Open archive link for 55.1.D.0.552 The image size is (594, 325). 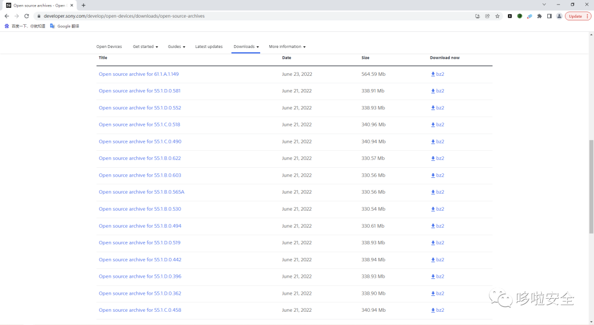point(140,108)
